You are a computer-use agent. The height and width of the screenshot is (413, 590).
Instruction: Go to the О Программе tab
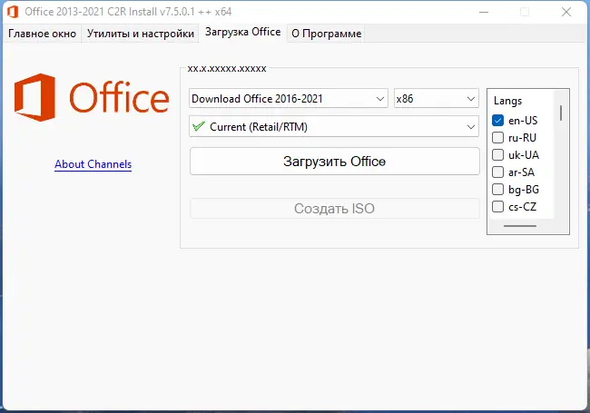coord(326,34)
